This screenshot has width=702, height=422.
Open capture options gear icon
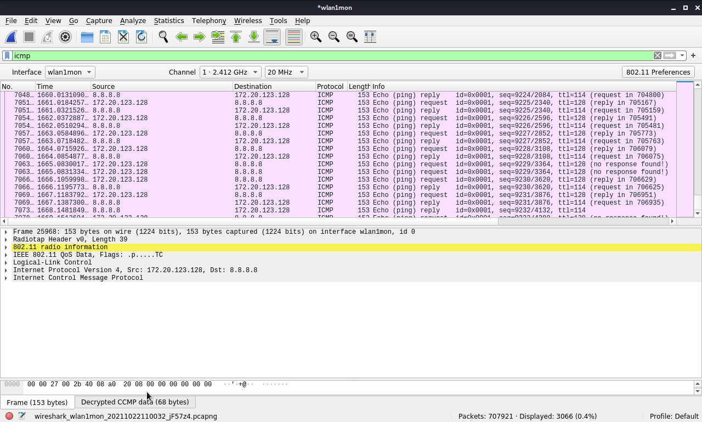65,37
